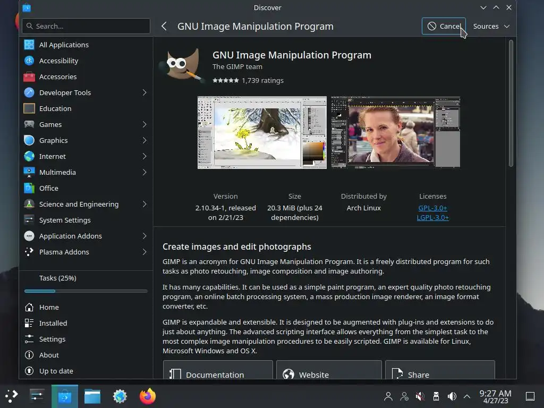544x408 pixels.
Task: Open the LGPL-3.0+ license link
Action: [432, 217]
